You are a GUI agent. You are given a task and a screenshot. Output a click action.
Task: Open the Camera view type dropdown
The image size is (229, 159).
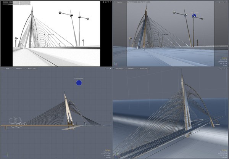119,2
